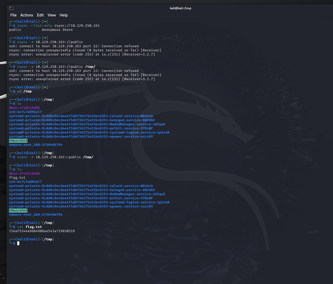Screen dimensions: 333x284
Task: Click the upower.service-sxLrAY entry in second listing
Action: tap(81, 206)
